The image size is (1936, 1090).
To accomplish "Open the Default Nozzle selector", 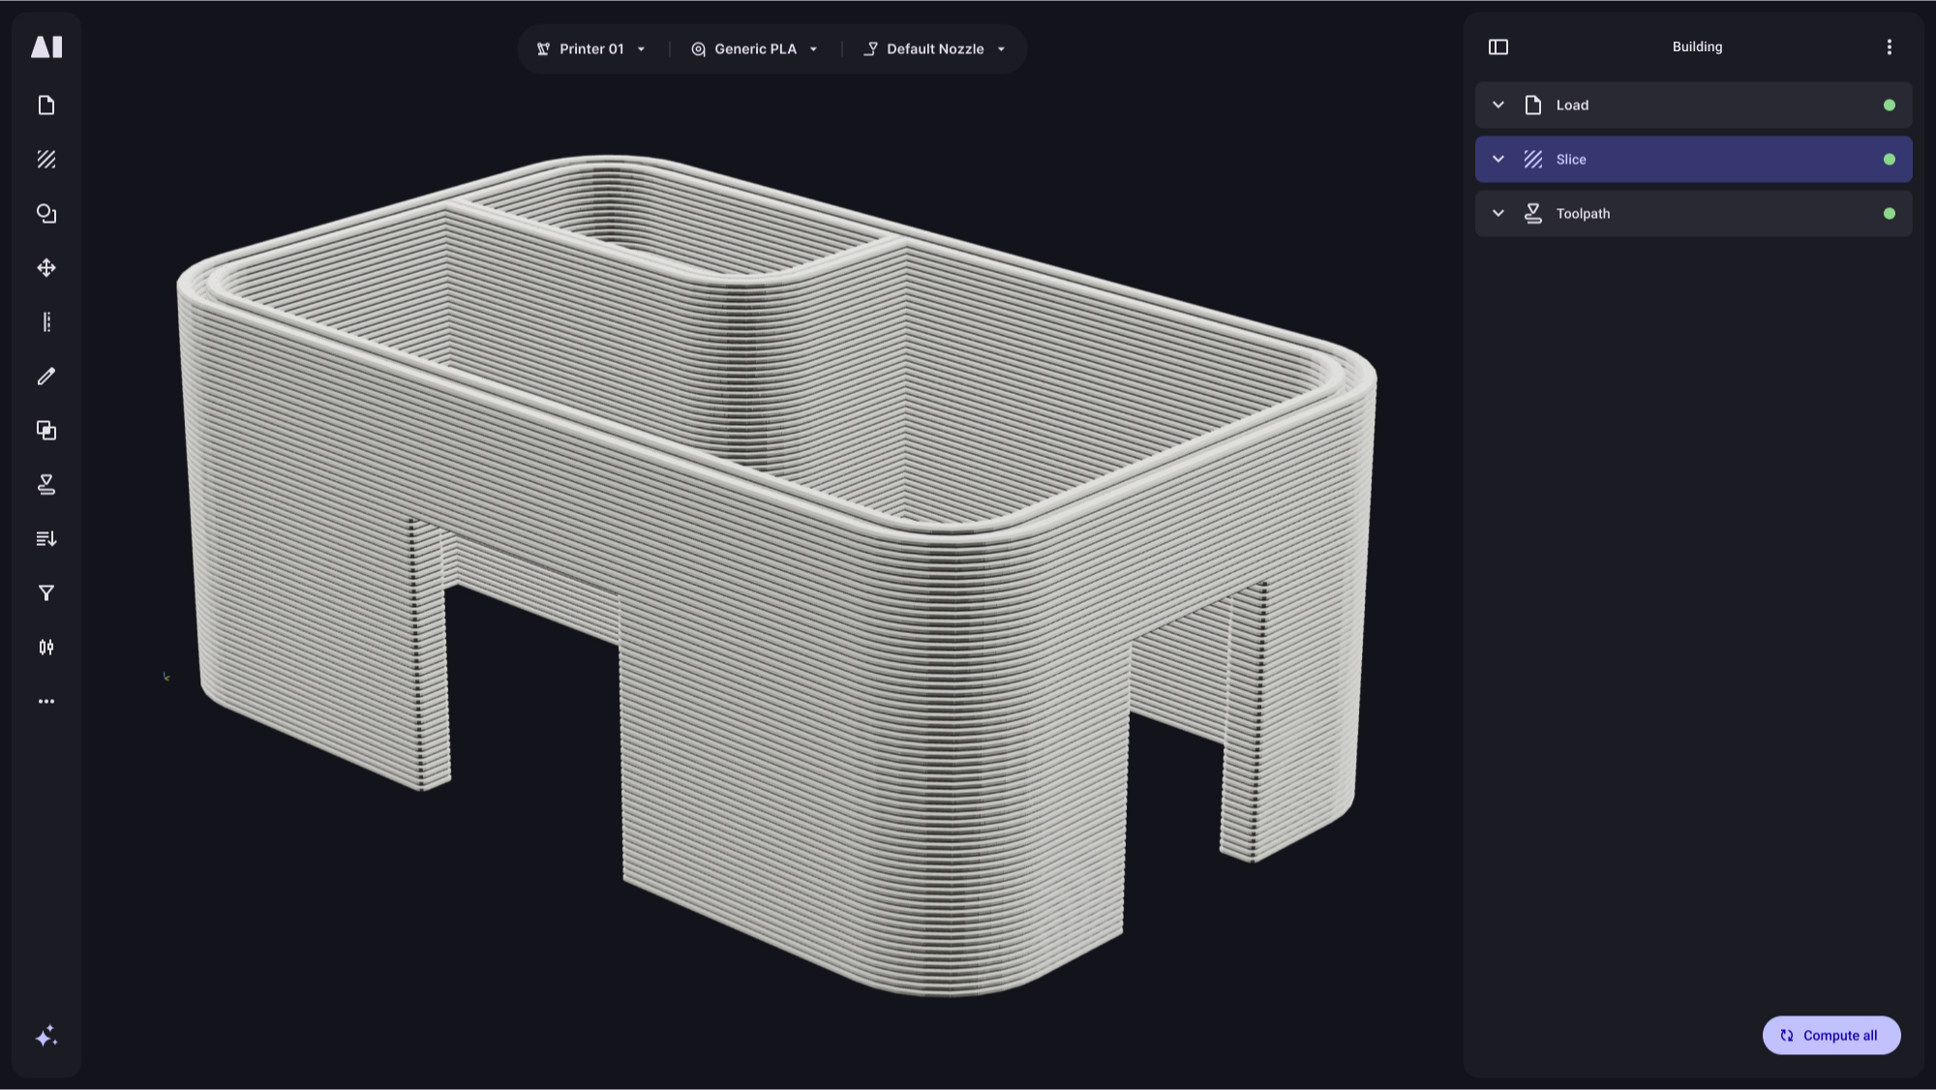I will (934, 48).
